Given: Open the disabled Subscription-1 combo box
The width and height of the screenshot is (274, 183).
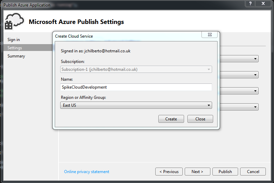Looking at the screenshot, I should (136, 69).
